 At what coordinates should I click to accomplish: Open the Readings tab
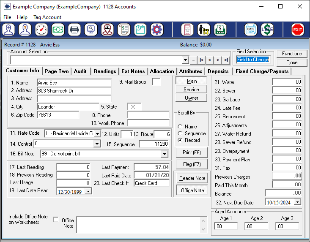tap(105, 71)
